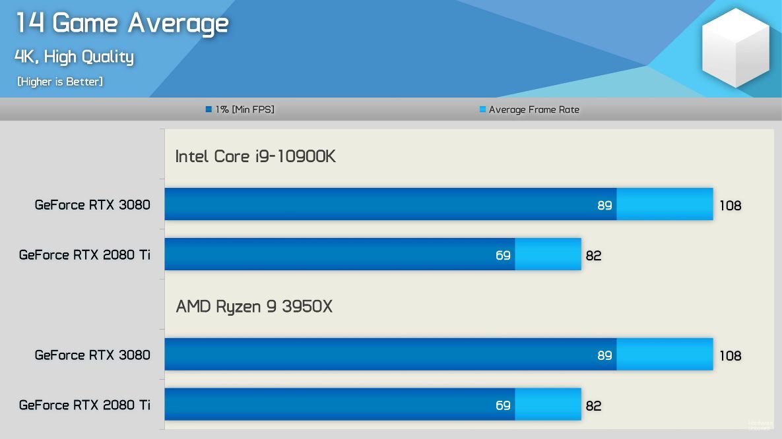
Task: Click the Average Frame Rate legend color square
Action: pos(482,109)
